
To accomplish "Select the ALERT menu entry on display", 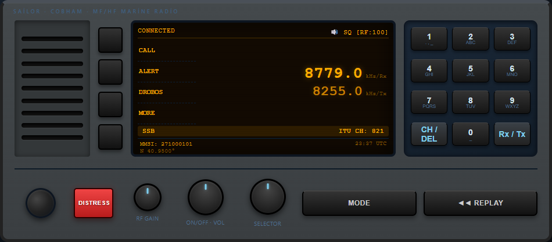I will tap(149, 71).
